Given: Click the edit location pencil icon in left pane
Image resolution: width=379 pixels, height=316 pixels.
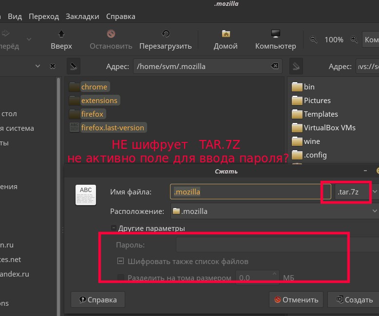Looking at the screenshot, I should tap(72, 66).
